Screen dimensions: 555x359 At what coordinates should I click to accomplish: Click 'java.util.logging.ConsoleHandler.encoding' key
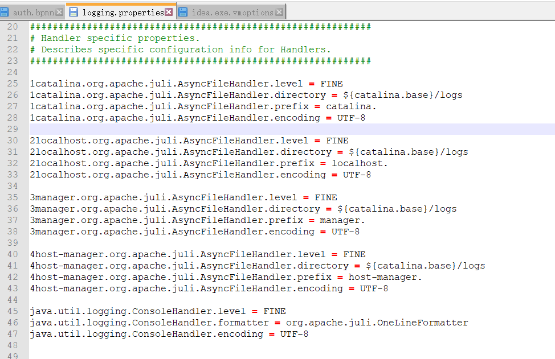pos(146,335)
